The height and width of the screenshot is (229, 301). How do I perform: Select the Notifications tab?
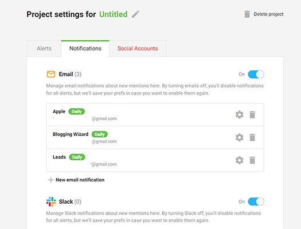tap(85, 49)
